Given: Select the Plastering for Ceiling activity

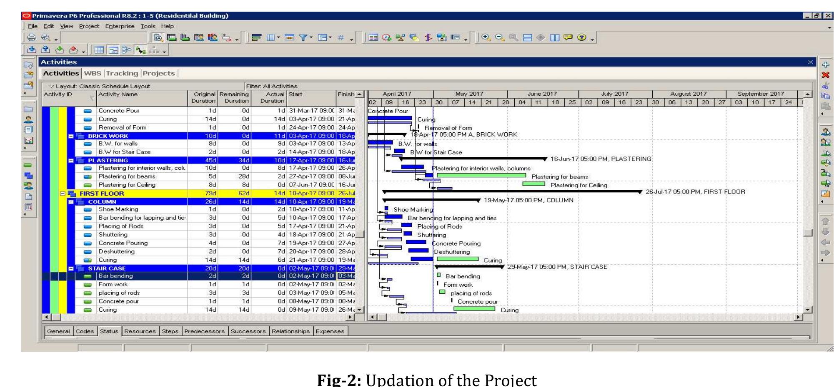Looking at the screenshot, I should point(198,185).
